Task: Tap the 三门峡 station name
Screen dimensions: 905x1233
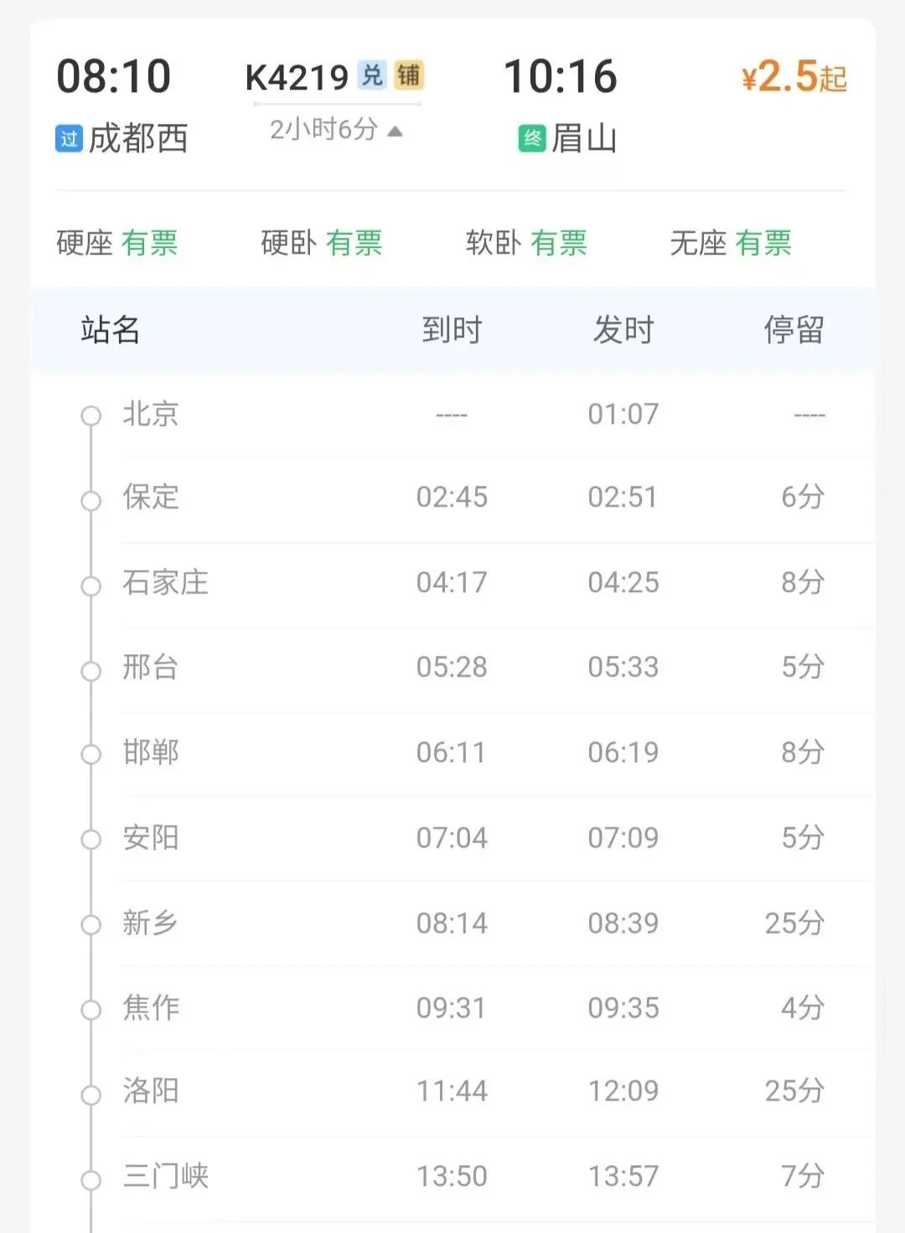Action: (x=165, y=1176)
